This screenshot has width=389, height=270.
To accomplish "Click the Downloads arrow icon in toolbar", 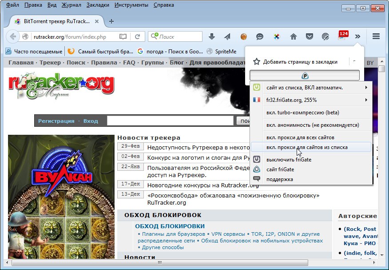I will point(212,36).
